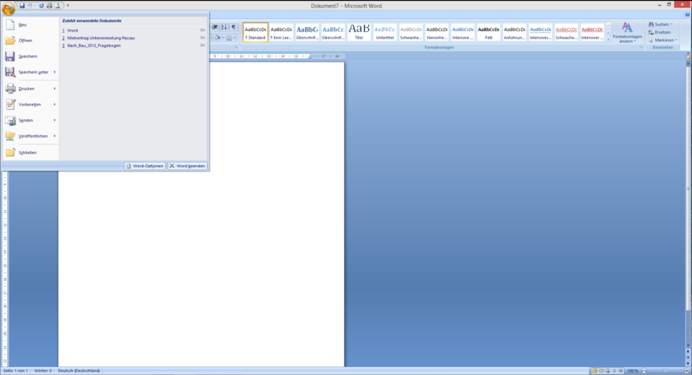Click the sort A-Z icon in ribbon
The height and width of the screenshot is (375, 692).
click(224, 28)
